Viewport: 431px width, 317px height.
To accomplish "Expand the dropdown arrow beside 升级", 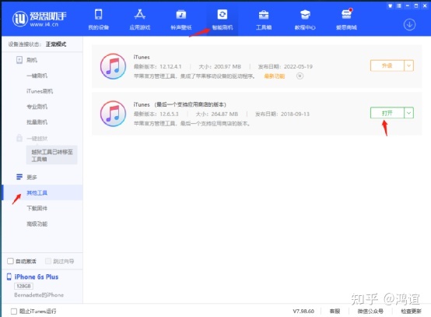I will [408, 65].
